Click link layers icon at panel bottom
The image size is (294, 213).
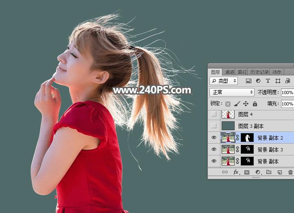point(224,172)
